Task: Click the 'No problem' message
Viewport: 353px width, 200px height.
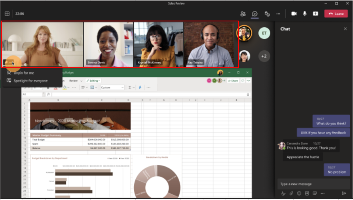Action: click(337, 170)
